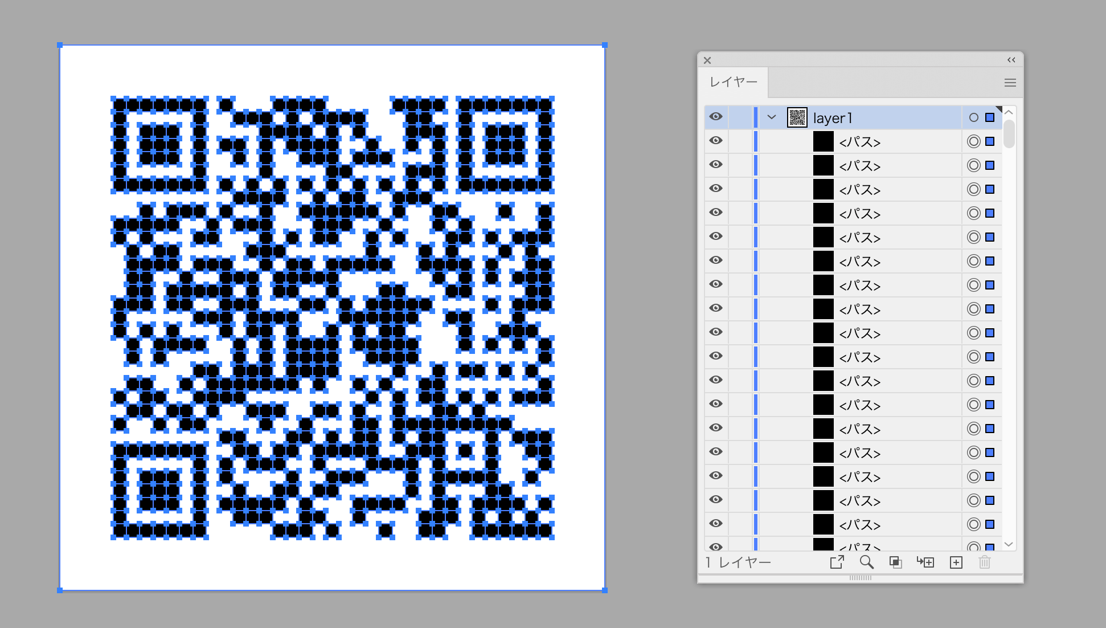The image size is (1106, 628).
Task: Click target circle of the topmost <パス> row
Action: pos(974,141)
